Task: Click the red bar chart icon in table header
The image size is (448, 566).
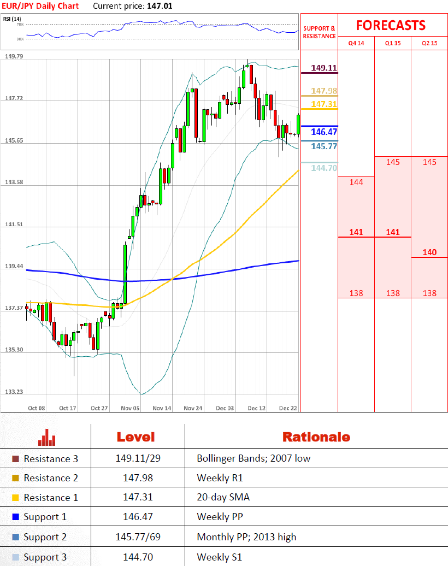Action: click(46, 437)
